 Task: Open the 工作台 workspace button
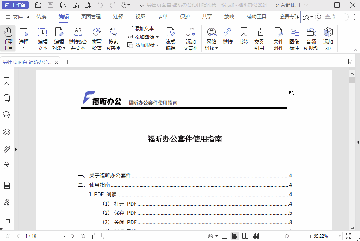[x=15, y=5]
